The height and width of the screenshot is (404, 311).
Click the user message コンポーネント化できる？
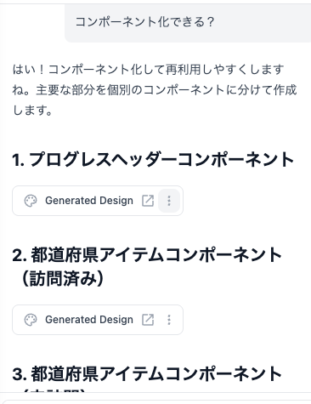144,22
